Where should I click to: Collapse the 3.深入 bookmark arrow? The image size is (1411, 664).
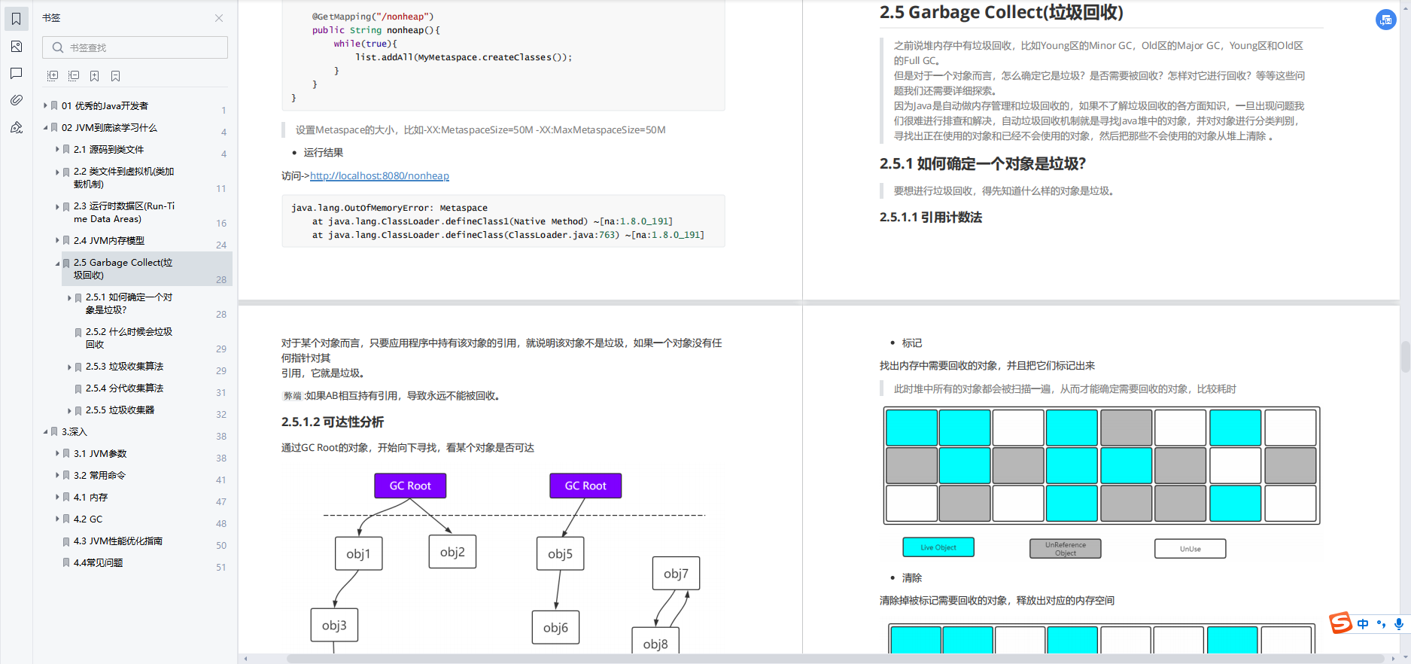pyautogui.click(x=45, y=432)
